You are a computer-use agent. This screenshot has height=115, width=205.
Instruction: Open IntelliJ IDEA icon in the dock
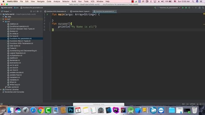pos(123,110)
